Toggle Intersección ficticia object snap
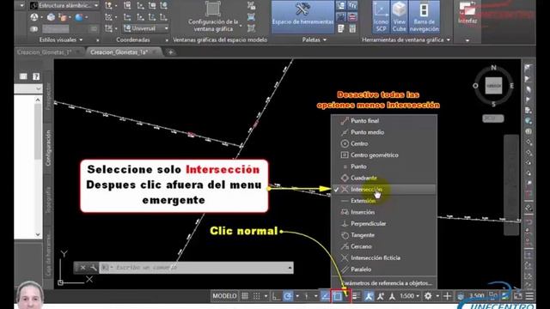 point(384,257)
